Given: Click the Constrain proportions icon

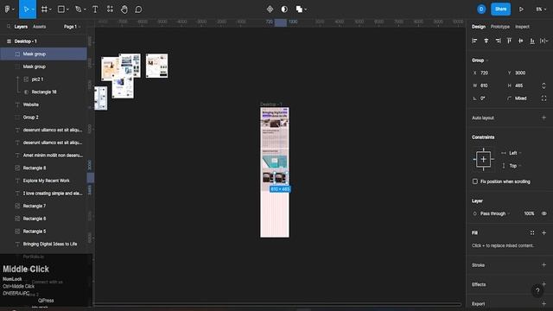Looking at the screenshot, I should click(543, 86).
